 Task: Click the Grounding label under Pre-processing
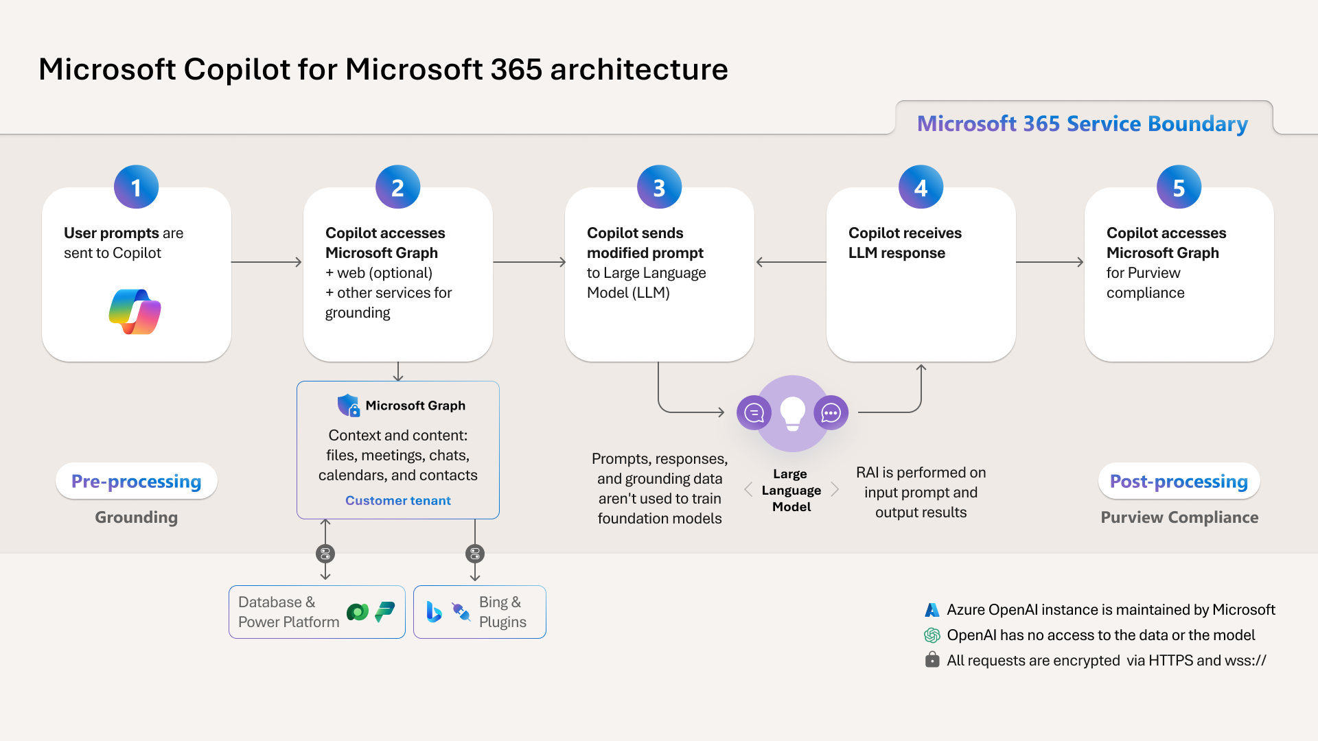(x=136, y=517)
